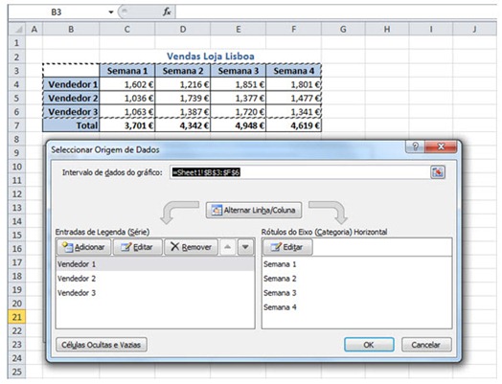Select Semana 3 in the axis labels list
502x384 pixels.
pyautogui.click(x=356, y=293)
